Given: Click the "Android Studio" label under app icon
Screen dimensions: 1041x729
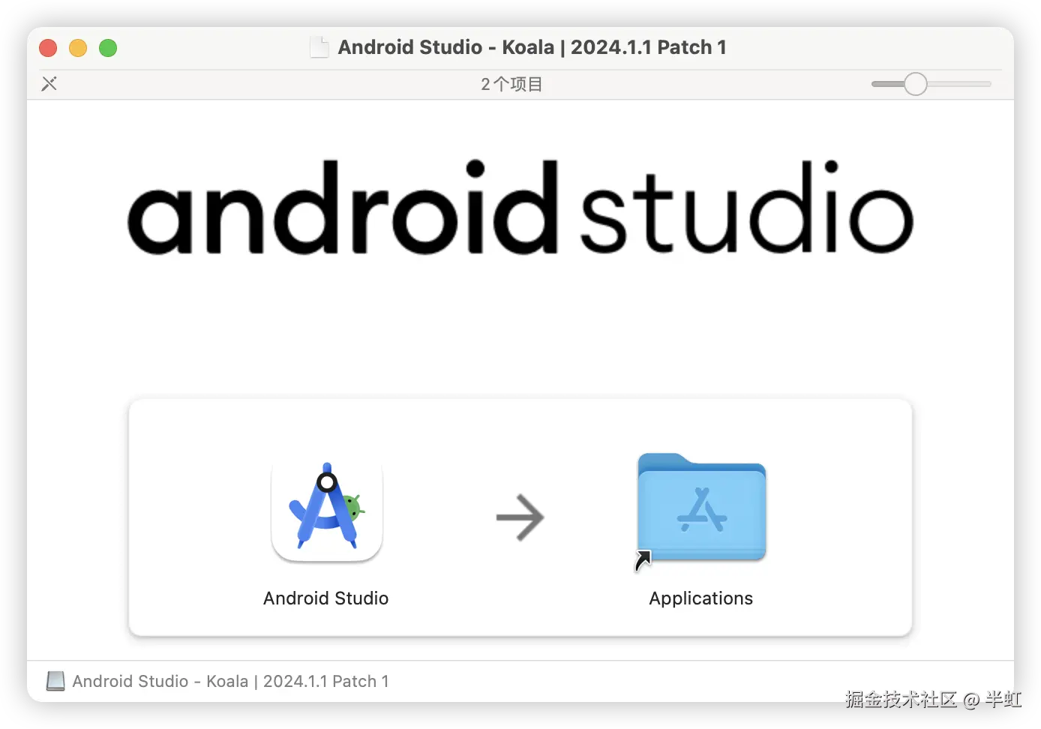Looking at the screenshot, I should click(326, 598).
